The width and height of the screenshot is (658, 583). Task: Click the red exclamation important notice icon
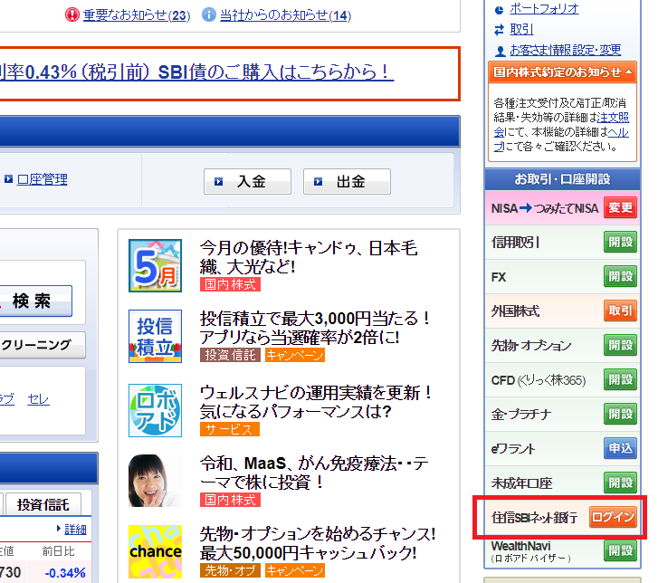tap(72, 14)
